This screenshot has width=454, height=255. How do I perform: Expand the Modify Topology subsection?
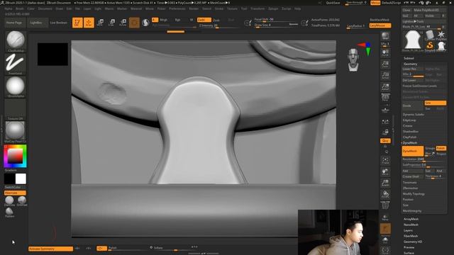click(x=414, y=193)
